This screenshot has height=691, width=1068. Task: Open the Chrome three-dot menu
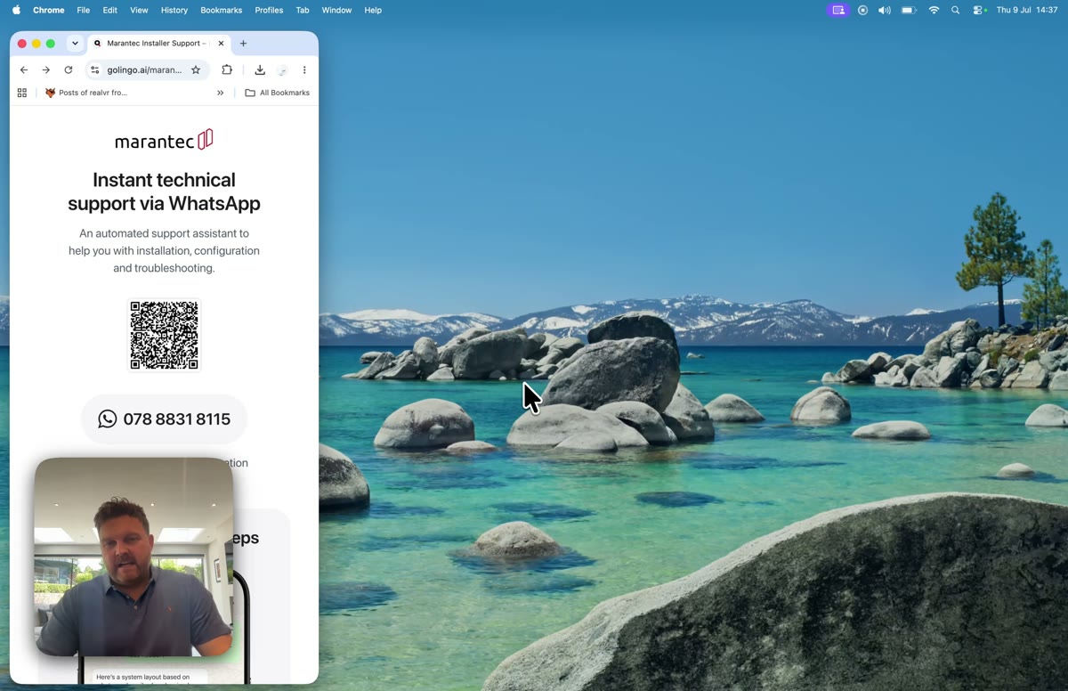[x=304, y=69]
